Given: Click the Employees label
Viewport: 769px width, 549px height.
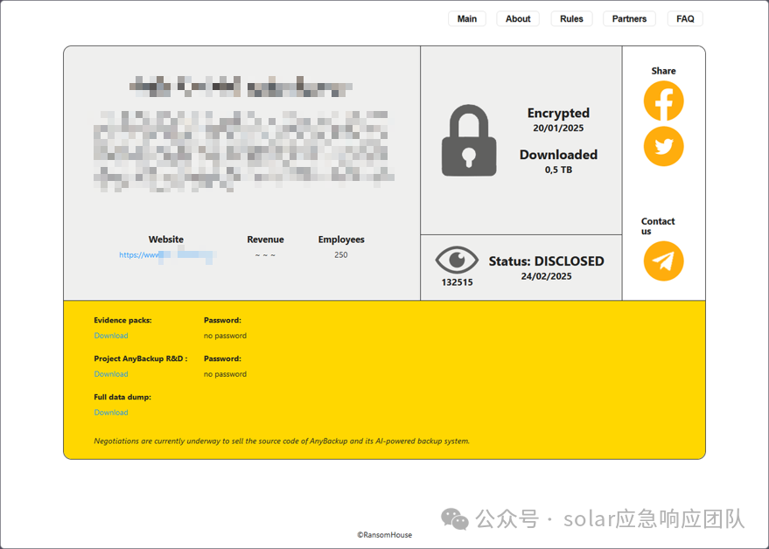Looking at the screenshot, I should click(341, 240).
